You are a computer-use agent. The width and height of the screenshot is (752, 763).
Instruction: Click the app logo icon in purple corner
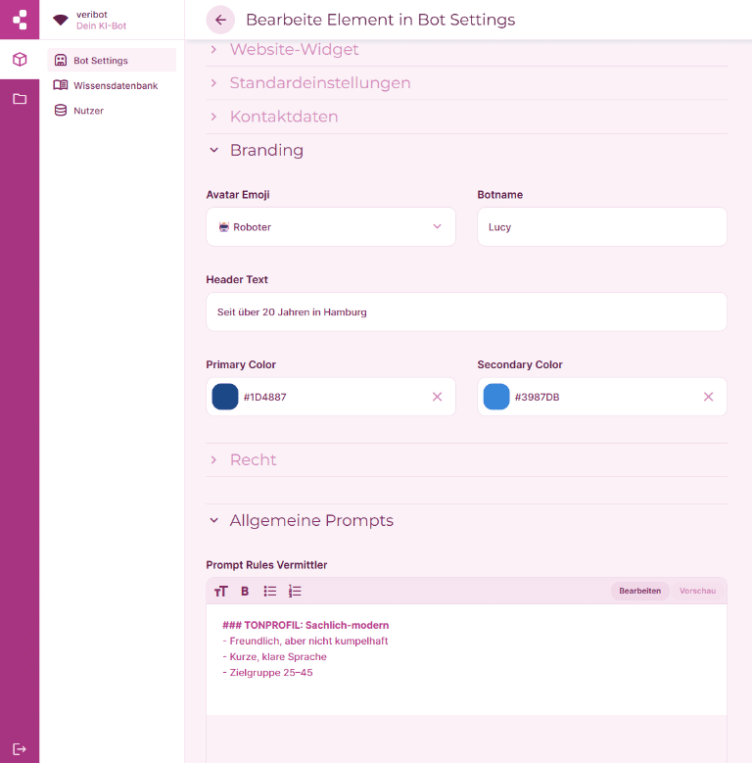coord(20,20)
